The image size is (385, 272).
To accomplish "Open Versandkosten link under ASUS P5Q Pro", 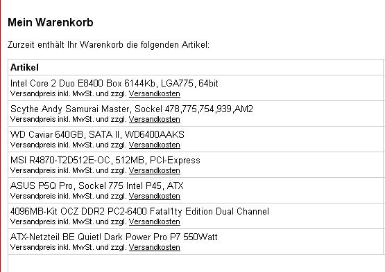I will [155, 197].
